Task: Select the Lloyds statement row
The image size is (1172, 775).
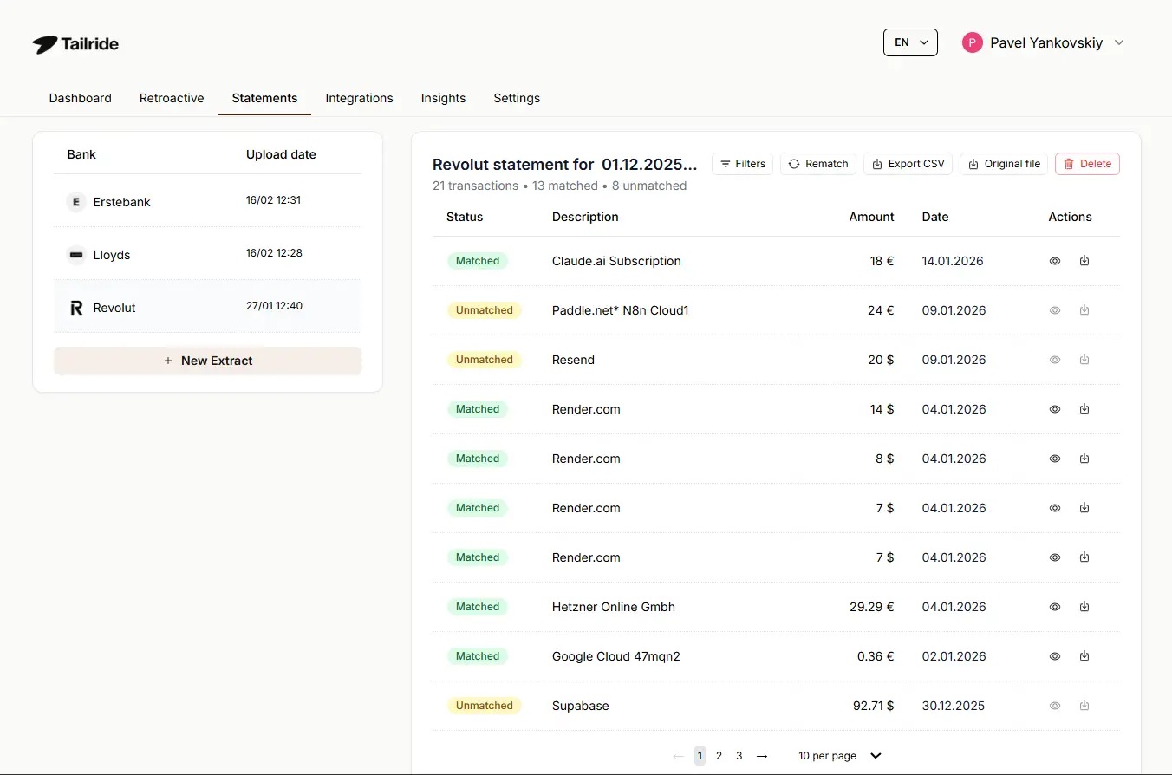Action: 207,255
